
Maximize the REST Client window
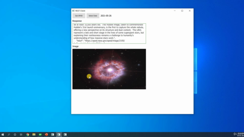tap(182, 11)
